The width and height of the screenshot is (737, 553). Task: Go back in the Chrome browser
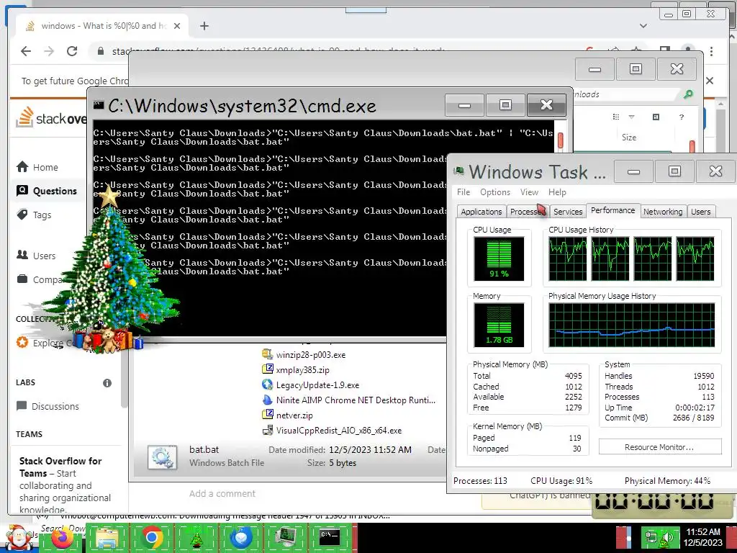pyautogui.click(x=26, y=51)
